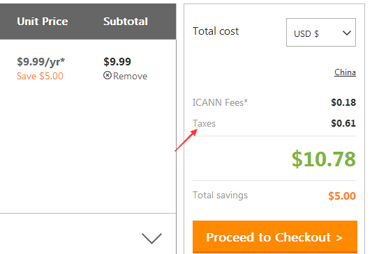Click the Remove text link
Screen dimensions: 386x254
point(130,76)
